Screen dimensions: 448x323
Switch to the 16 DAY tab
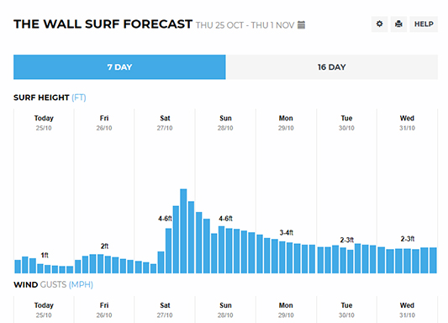332,67
